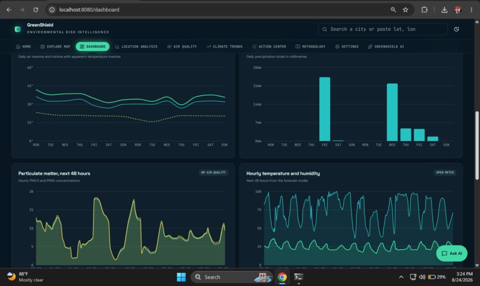Open the browser downloads icon
The height and width of the screenshot is (286, 480).
coord(444,10)
